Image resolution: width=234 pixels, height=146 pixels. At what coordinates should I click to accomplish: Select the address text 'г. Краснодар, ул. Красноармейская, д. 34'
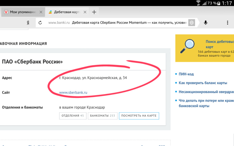[93, 78]
